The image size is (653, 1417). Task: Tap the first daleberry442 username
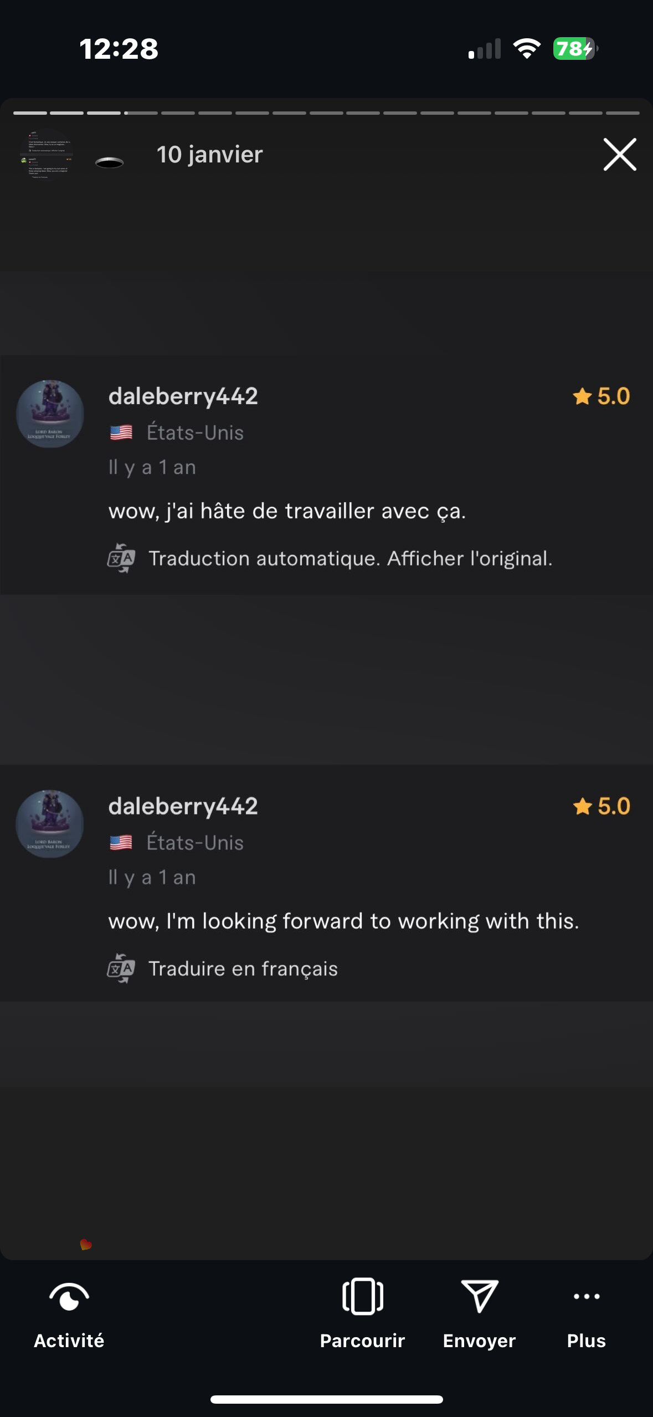coord(183,396)
